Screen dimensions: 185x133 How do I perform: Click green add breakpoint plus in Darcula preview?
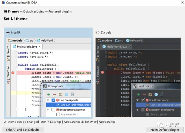[x=138, y=95]
